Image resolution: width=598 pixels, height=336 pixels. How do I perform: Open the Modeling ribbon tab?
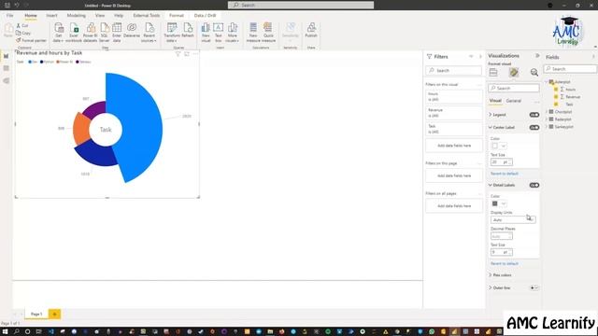click(77, 15)
